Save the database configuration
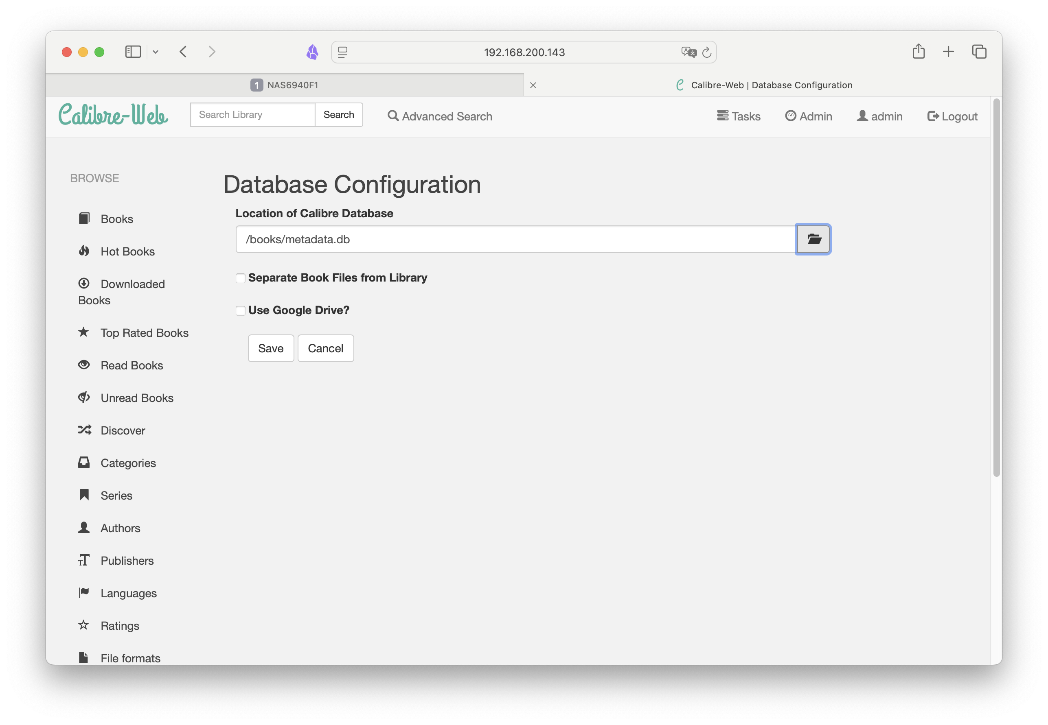This screenshot has width=1048, height=725. click(271, 348)
